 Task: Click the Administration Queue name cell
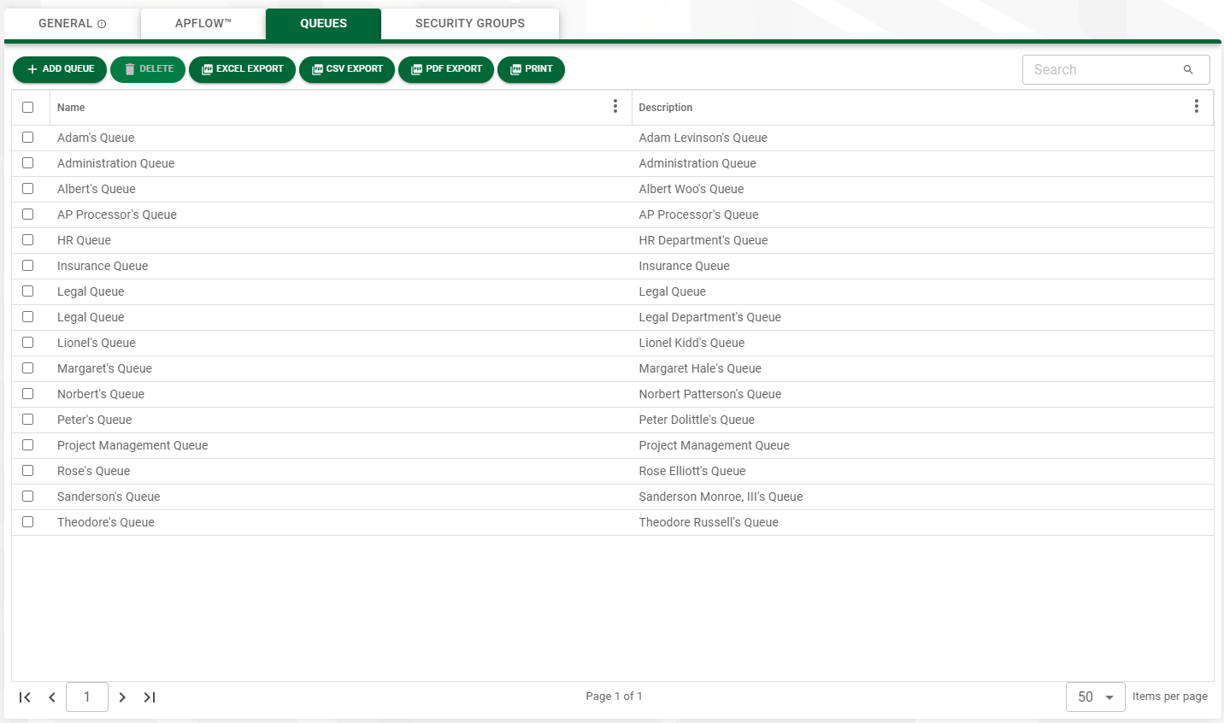pos(115,163)
